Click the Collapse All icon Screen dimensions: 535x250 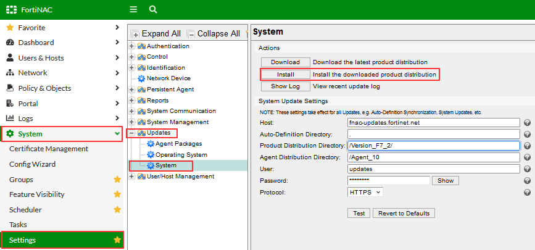point(191,34)
